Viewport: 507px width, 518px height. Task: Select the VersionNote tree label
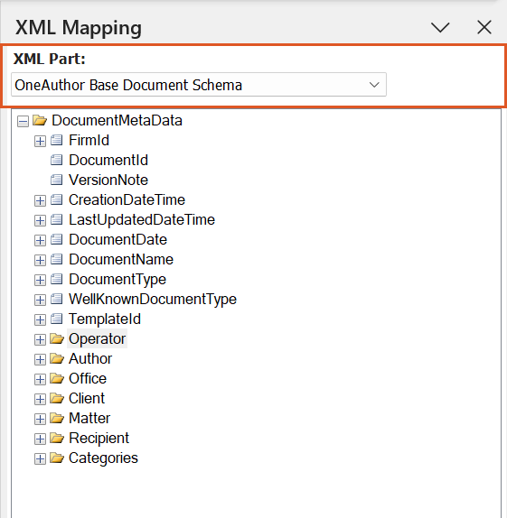[x=108, y=180]
